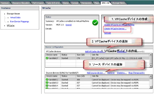The width and height of the screenshot is (154, 98).
Task: Open the Alarms tab
Action: click(x=65, y=3)
